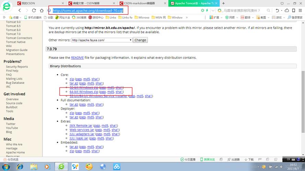Open the Tomcat 9.0 sidebar link
This screenshot has height=171, width=305.
(x=13, y=22)
